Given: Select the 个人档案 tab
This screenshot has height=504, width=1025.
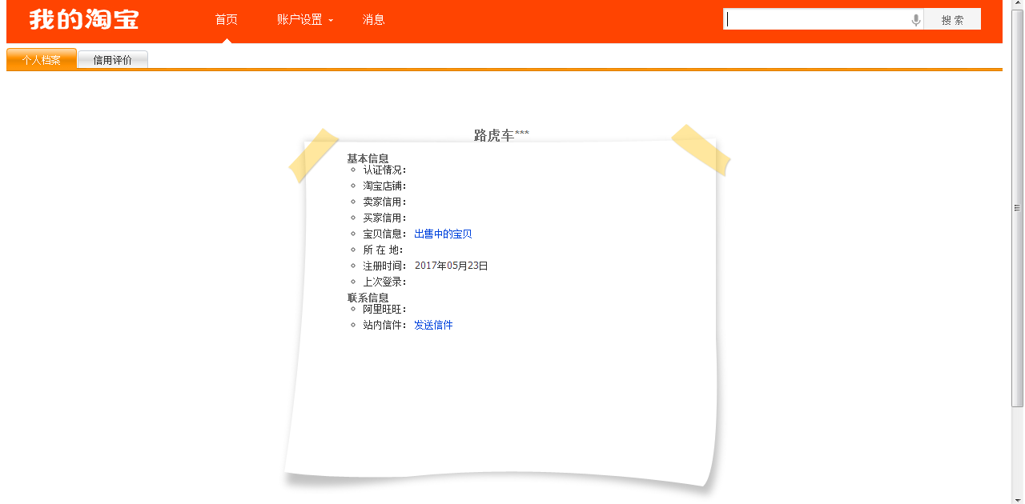Looking at the screenshot, I should 42,60.
